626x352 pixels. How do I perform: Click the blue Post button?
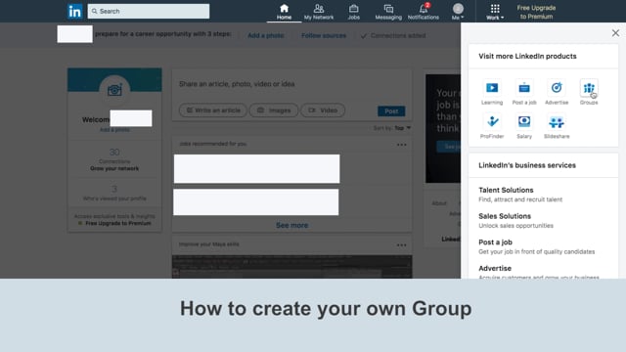[x=391, y=110]
